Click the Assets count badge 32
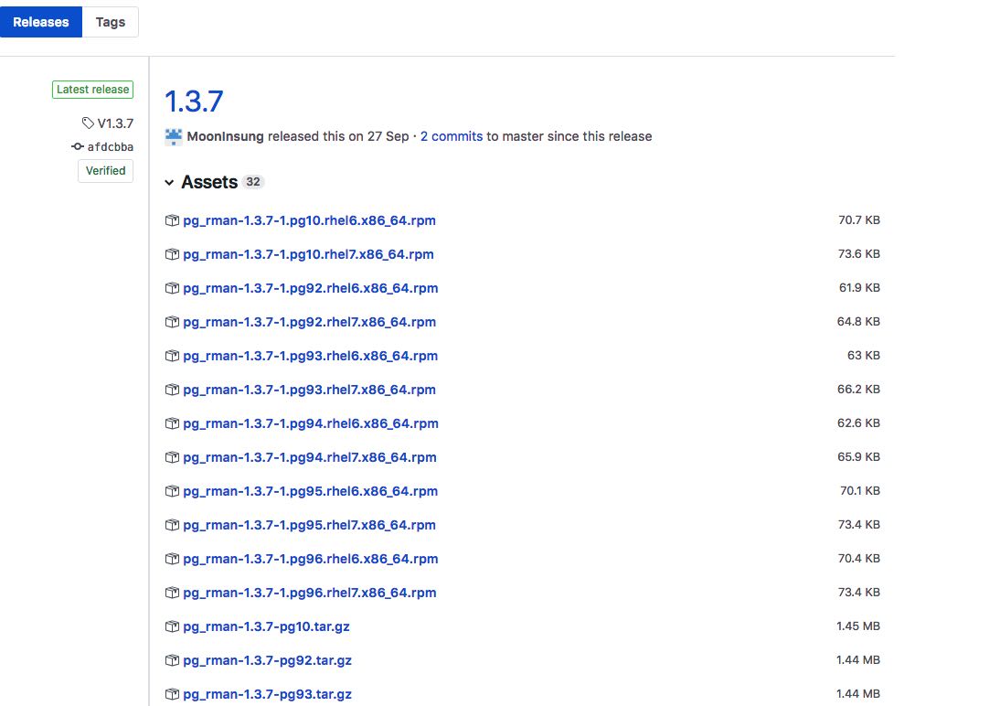Viewport: 1000px width, 706px height. [253, 182]
